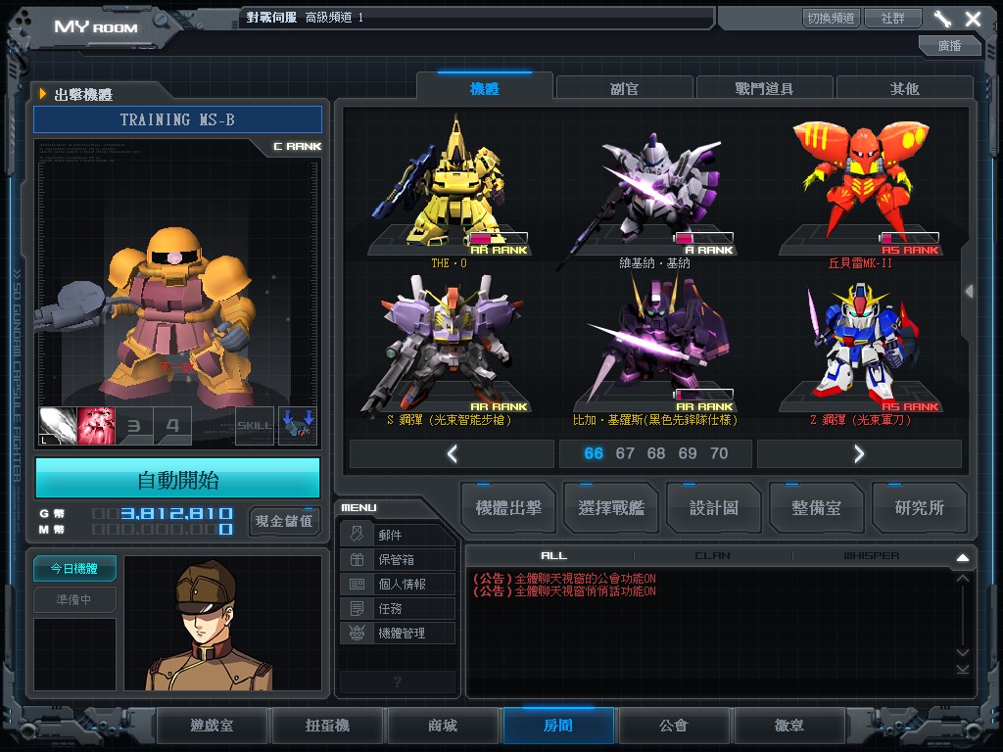Open the 設計圖 button
The width and height of the screenshot is (1003, 752).
(714, 508)
